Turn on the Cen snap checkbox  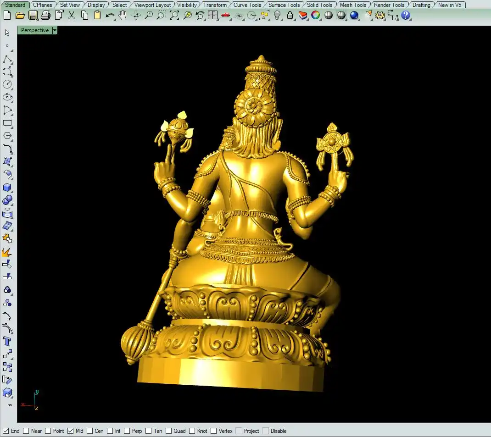point(89,431)
